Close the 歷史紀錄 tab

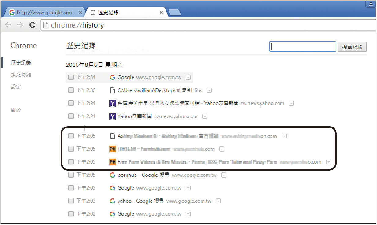point(161,13)
